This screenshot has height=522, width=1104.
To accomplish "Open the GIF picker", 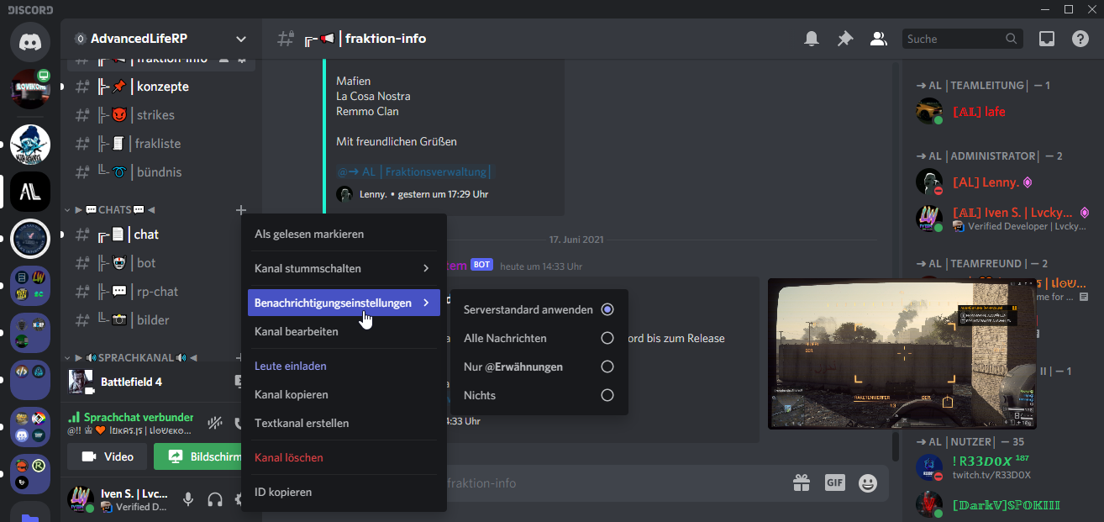I will 834,482.
